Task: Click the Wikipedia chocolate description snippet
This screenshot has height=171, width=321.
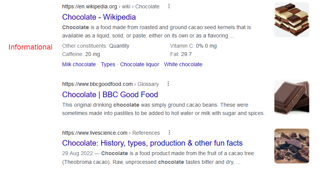Action: (157, 31)
